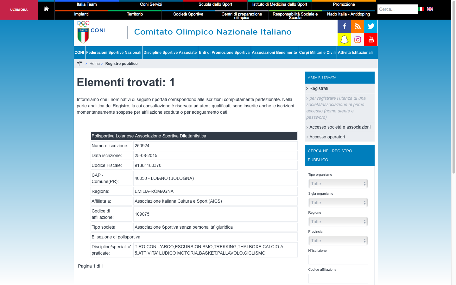Select Discipline Sportive Associate tab
Image resolution: width=456 pixels, height=285 pixels.
(x=170, y=53)
